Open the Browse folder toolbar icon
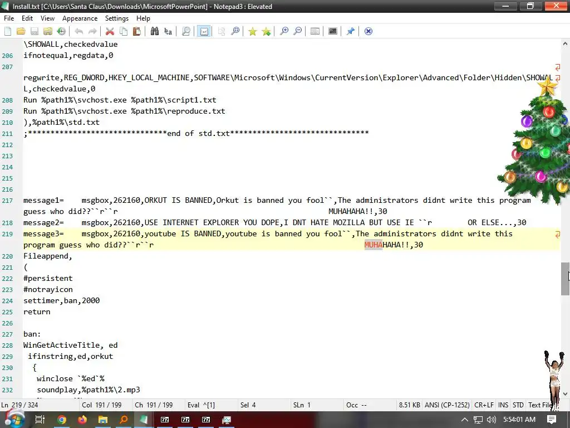The image size is (570, 428). [x=48, y=31]
